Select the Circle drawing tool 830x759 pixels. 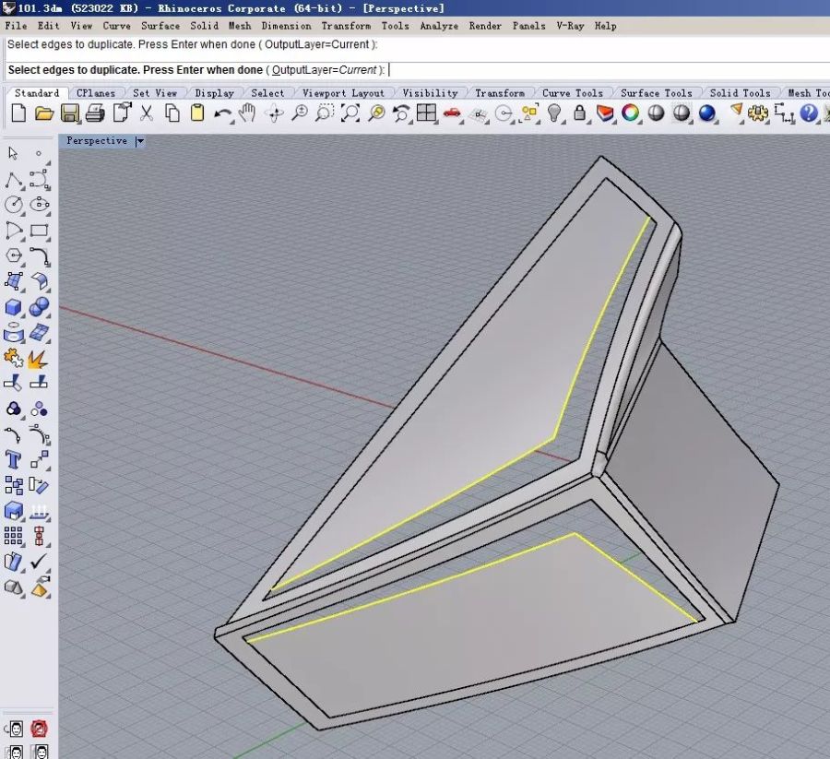click(14, 205)
